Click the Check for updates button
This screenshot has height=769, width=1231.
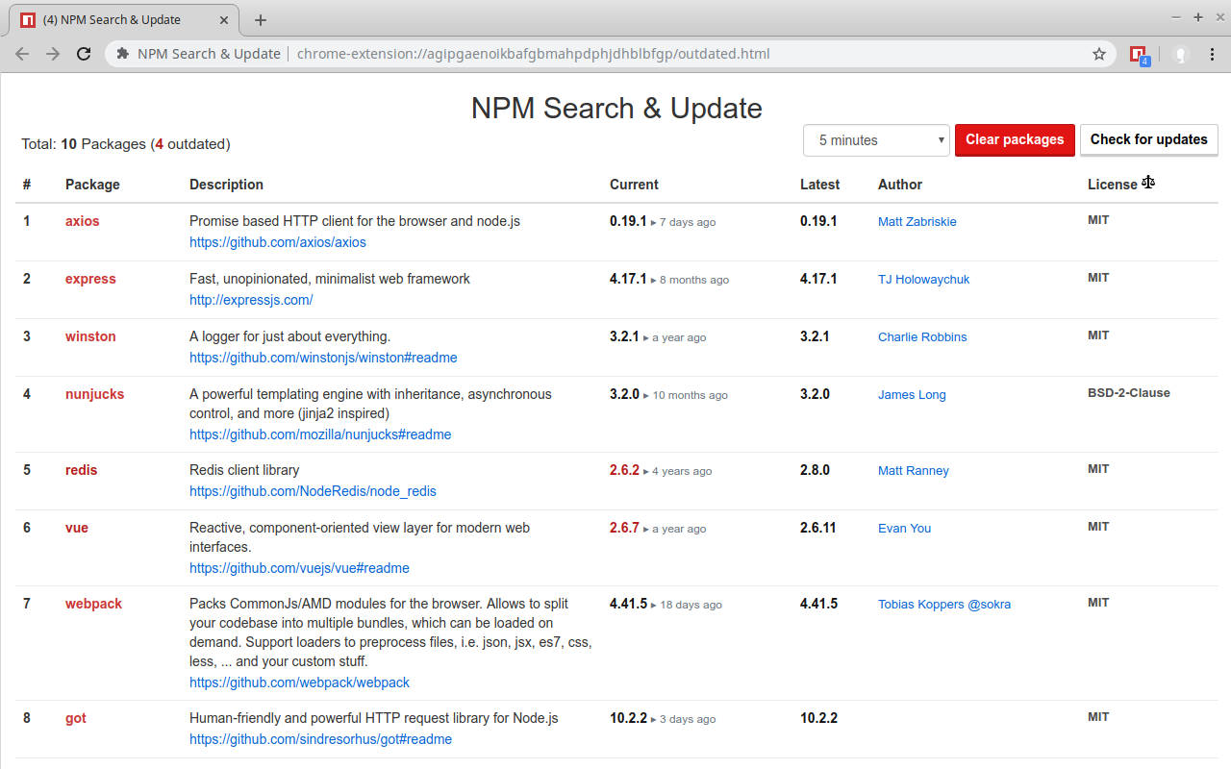point(1149,139)
